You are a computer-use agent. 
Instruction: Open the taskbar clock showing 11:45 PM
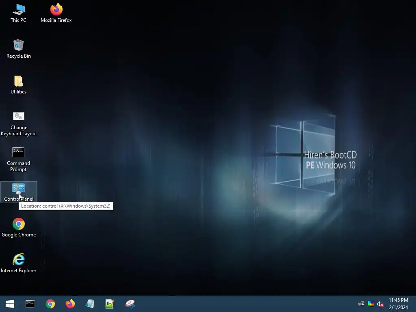click(399, 300)
